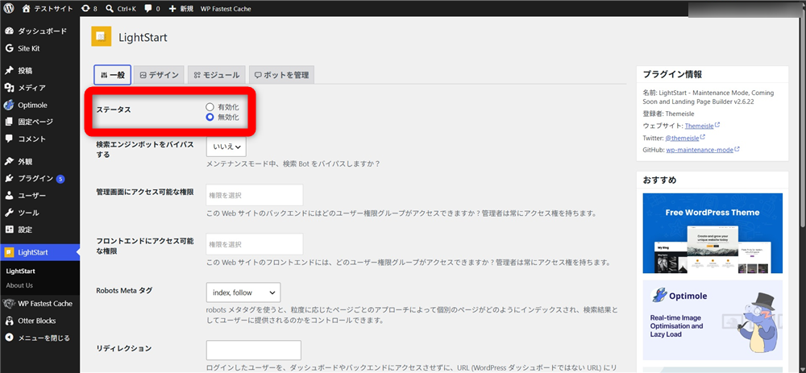Open 外観 in the sidebar

click(x=39, y=161)
